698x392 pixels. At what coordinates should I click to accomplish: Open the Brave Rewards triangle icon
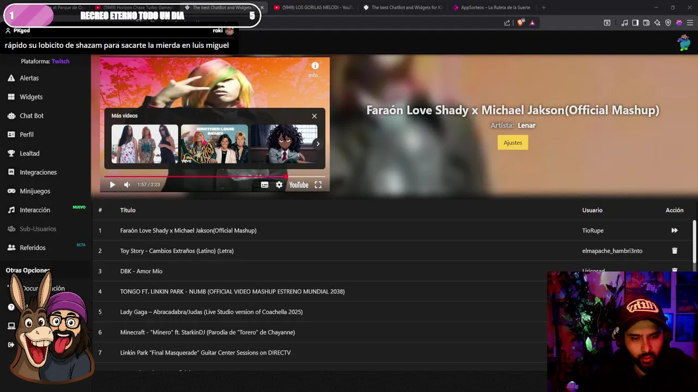532,23
